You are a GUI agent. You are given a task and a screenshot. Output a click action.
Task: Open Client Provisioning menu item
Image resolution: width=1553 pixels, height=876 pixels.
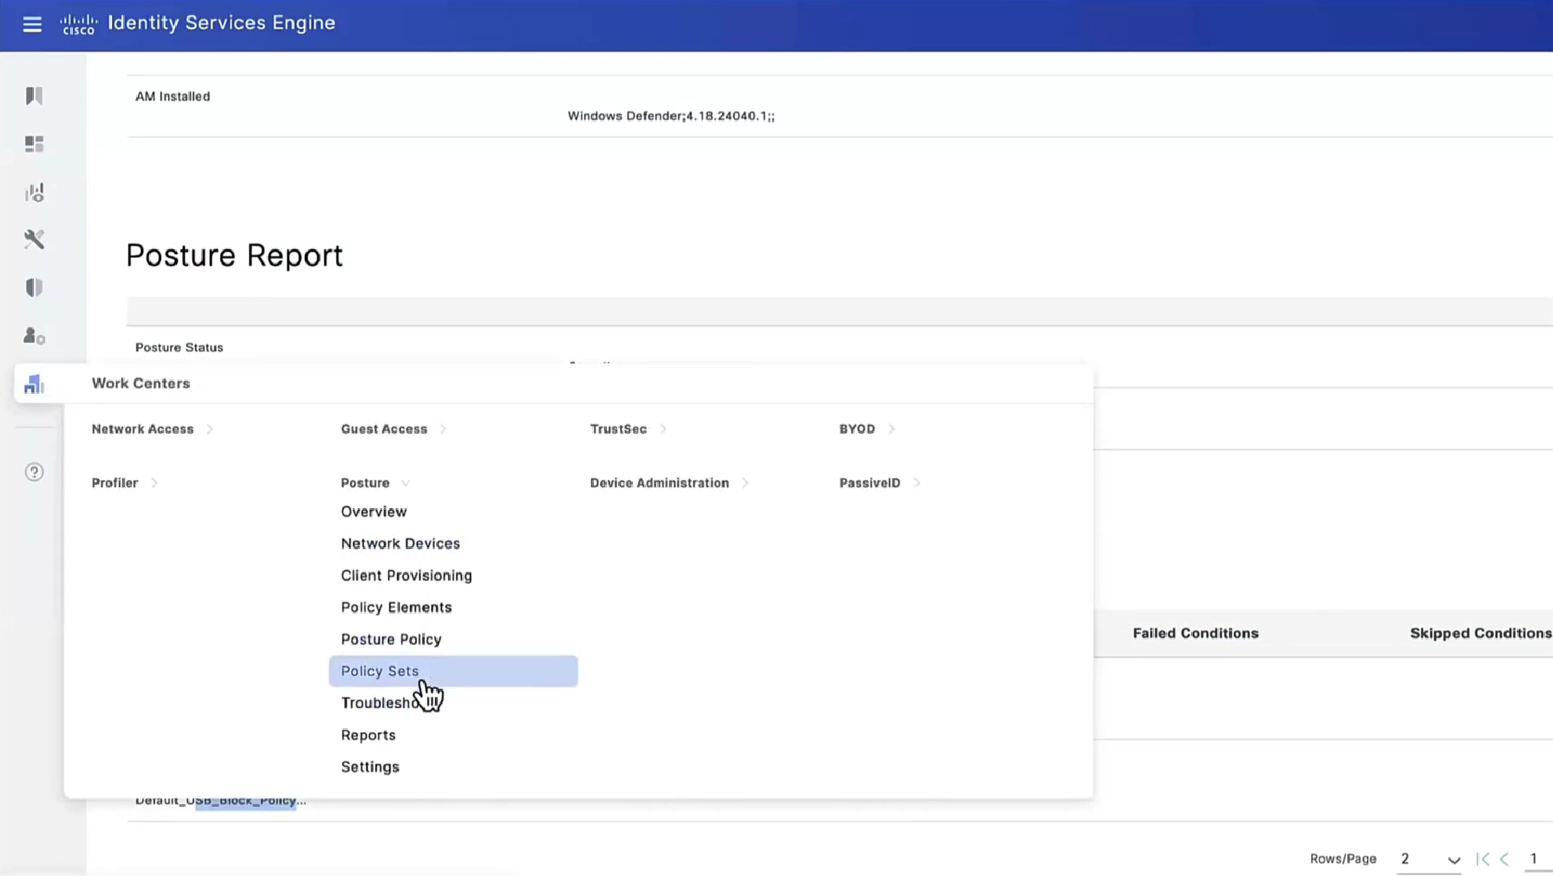click(x=406, y=576)
